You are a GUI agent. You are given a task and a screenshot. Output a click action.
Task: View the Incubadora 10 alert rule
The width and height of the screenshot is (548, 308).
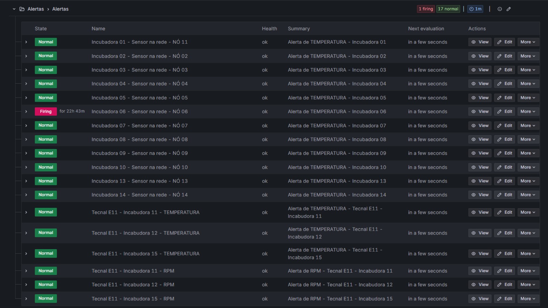pyautogui.click(x=480, y=167)
